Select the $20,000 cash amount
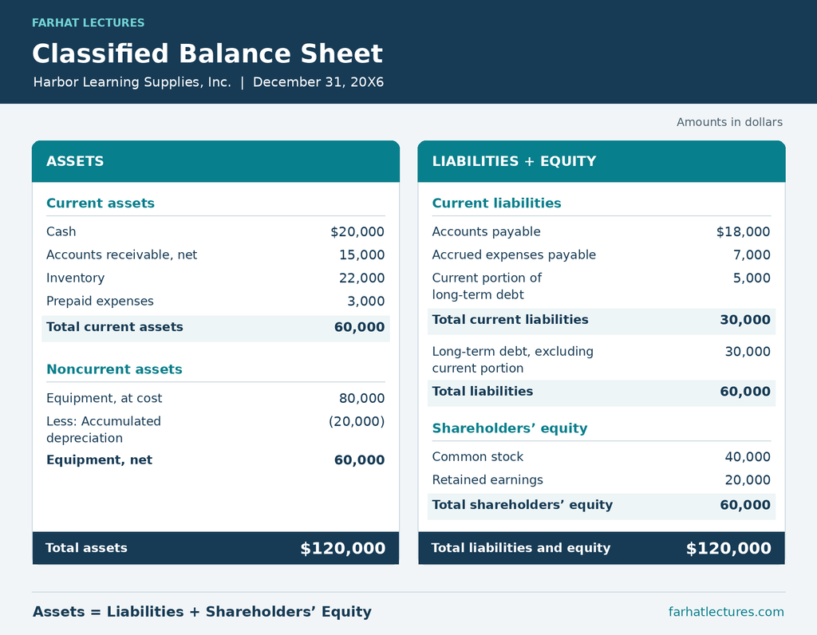Viewport: 817px width, 635px height. [x=357, y=232]
